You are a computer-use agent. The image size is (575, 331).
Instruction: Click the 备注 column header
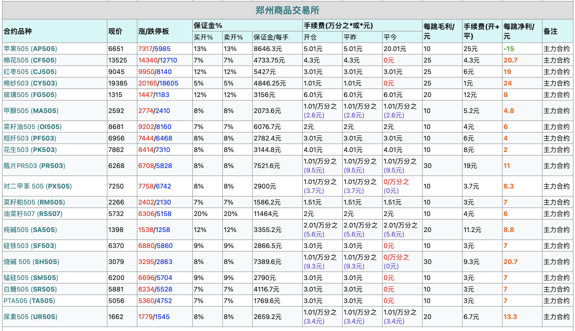(551, 31)
